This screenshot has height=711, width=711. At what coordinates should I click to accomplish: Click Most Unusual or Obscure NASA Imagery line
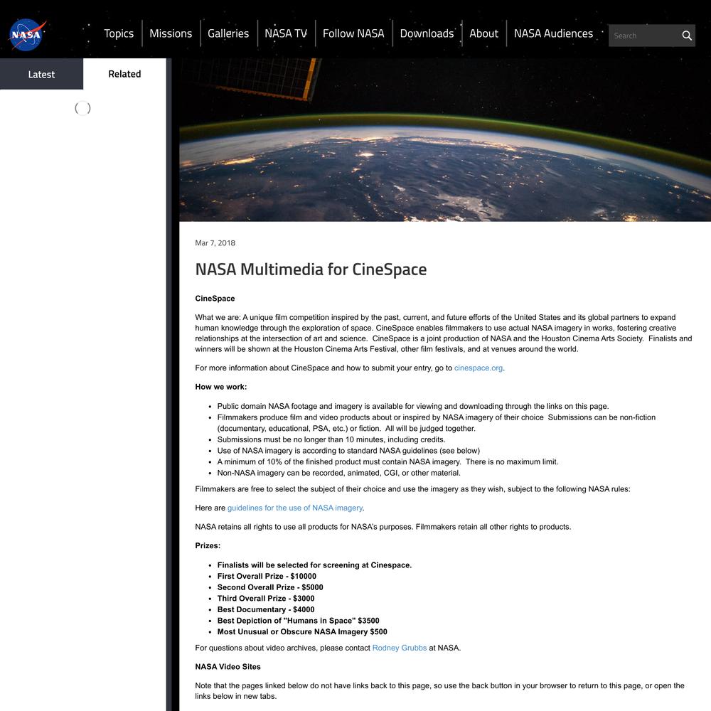302,631
